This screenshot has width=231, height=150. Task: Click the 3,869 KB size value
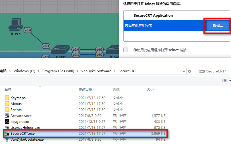[158, 133]
